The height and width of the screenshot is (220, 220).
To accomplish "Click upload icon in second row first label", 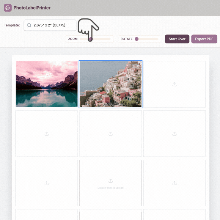I will pyautogui.click(x=47, y=133).
